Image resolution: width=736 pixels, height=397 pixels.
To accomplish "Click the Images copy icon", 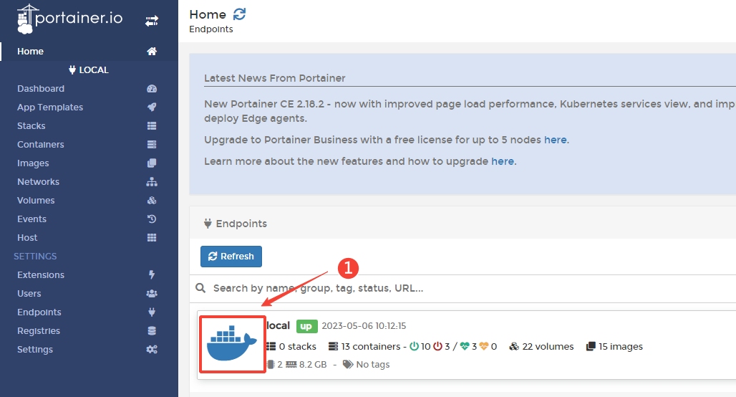I will pyautogui.click(x=152, y=163).
